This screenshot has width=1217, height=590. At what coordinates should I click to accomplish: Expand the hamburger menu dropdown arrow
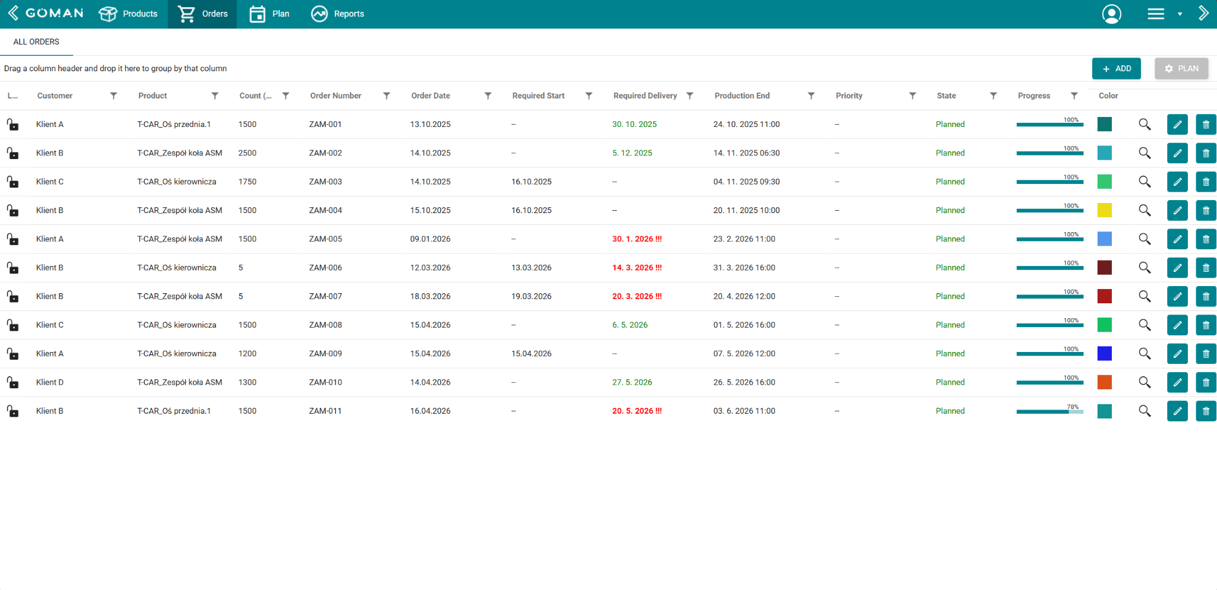click(1180, 14)
